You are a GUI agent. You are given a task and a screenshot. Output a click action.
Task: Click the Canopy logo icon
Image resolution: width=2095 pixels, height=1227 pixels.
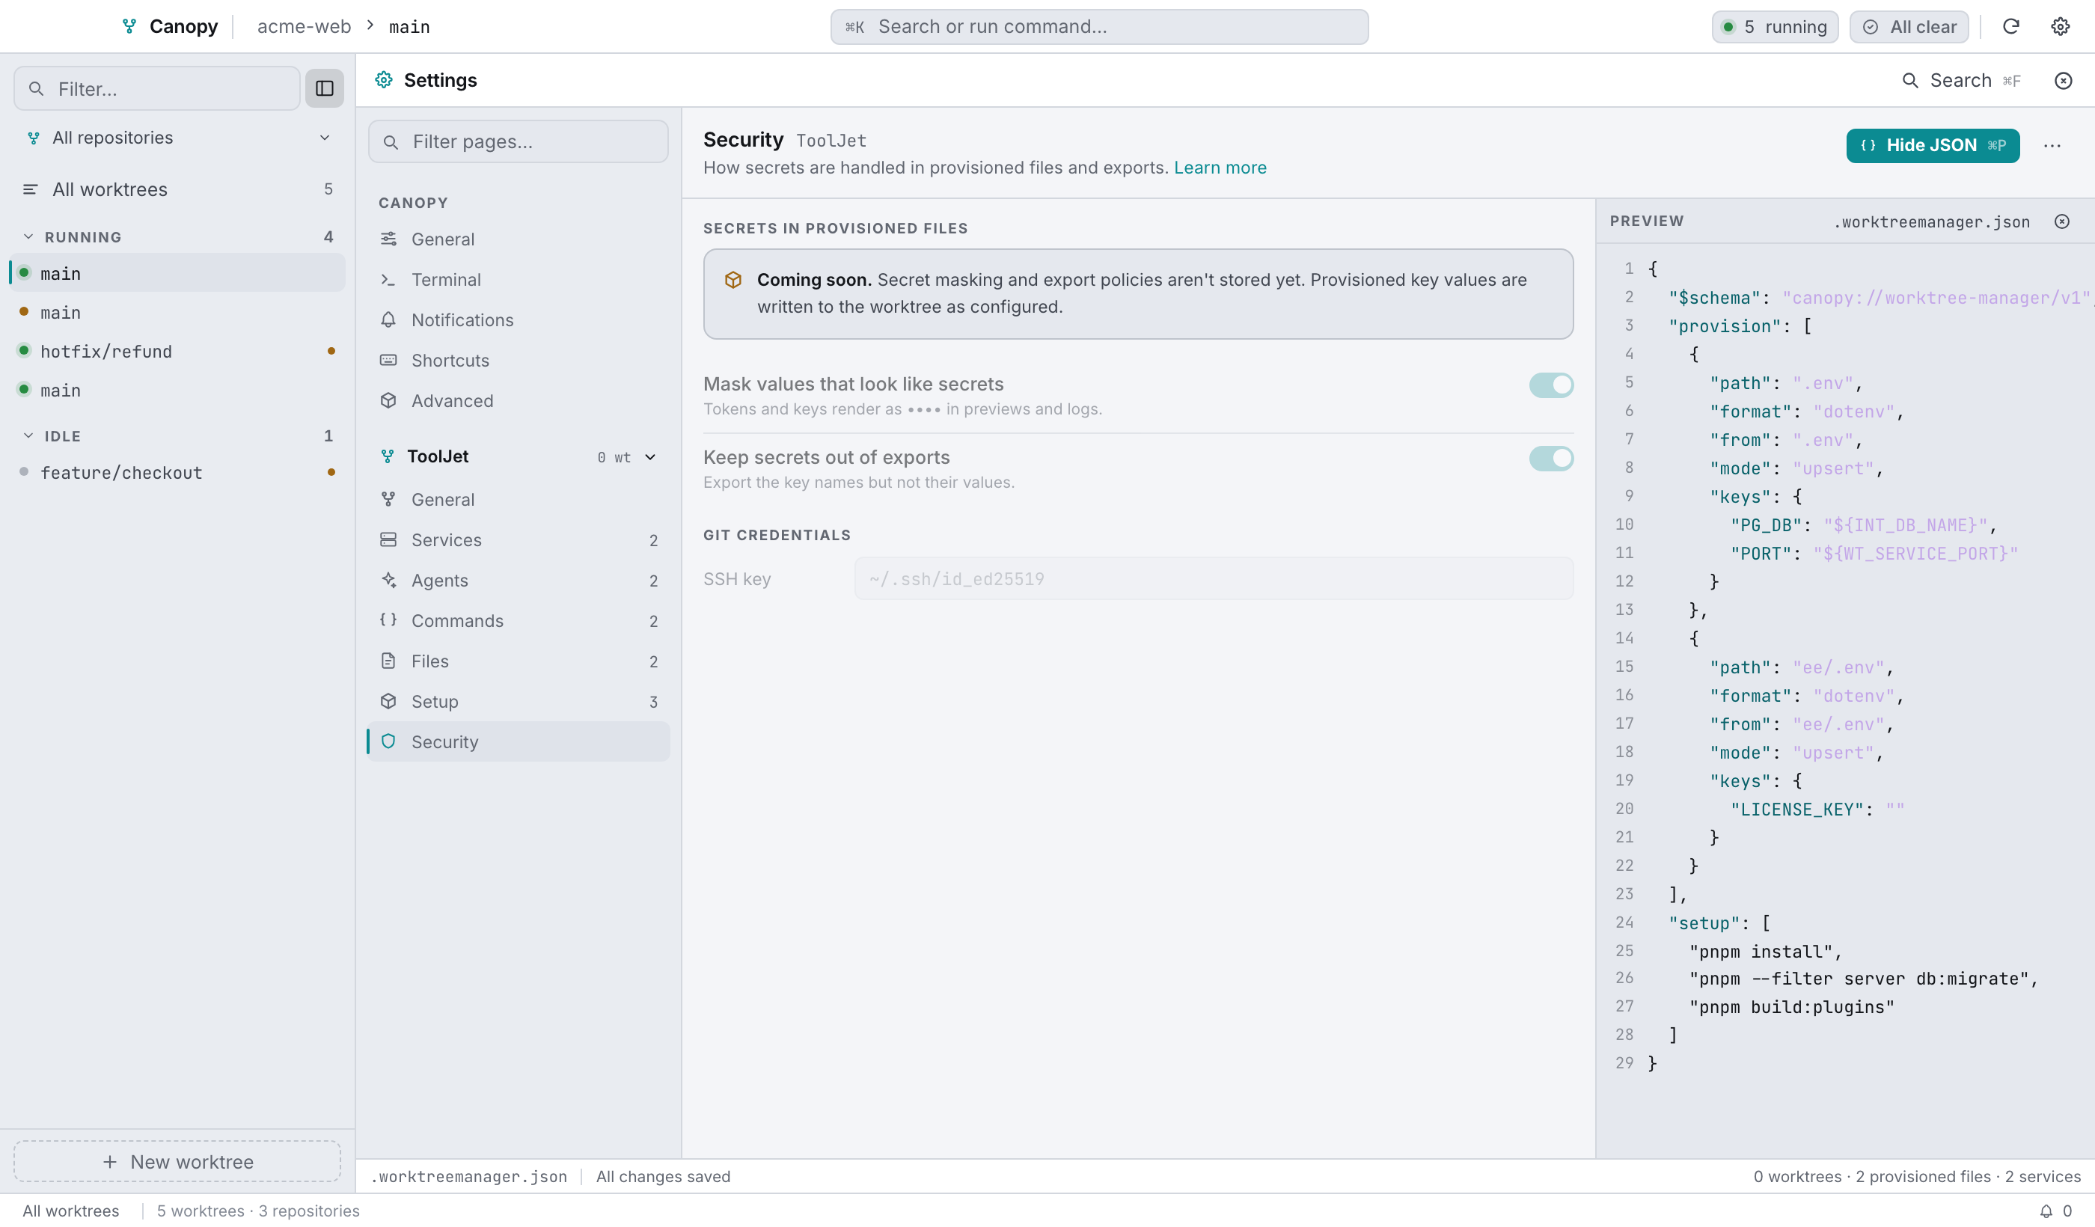click(x=129, y=27)
